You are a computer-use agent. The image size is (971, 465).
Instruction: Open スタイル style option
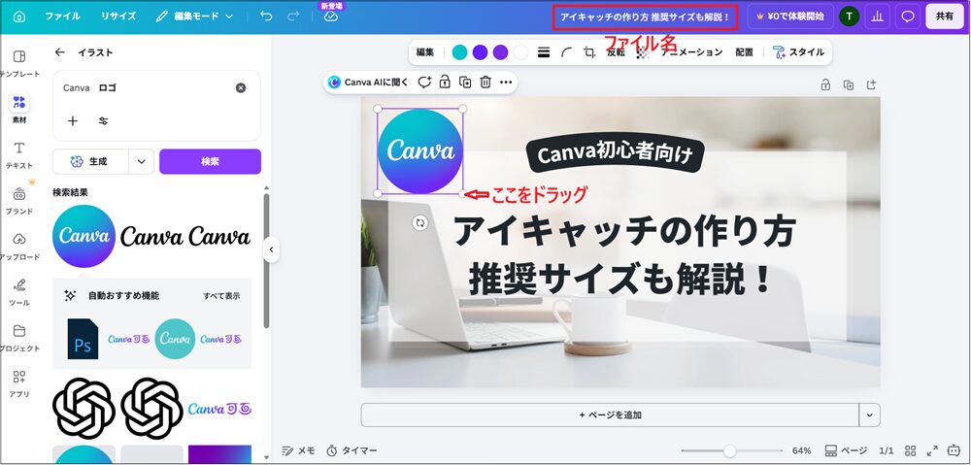pyautogui.click(x=798, y=52)
